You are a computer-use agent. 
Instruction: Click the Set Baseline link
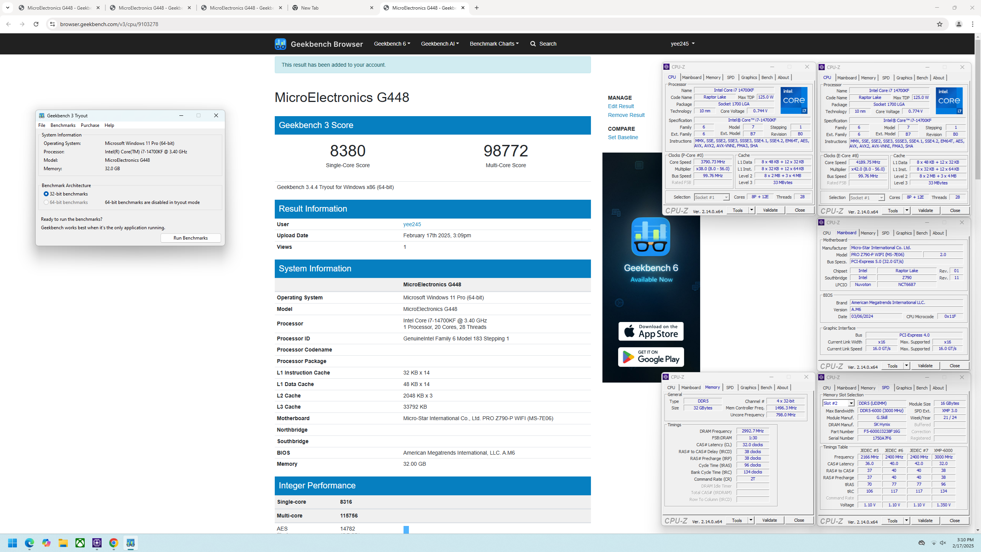point(623,137)
